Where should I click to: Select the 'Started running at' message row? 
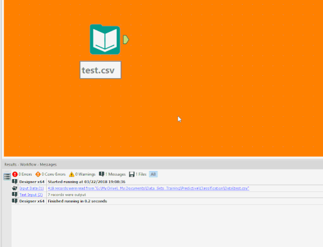coord(86,182)
